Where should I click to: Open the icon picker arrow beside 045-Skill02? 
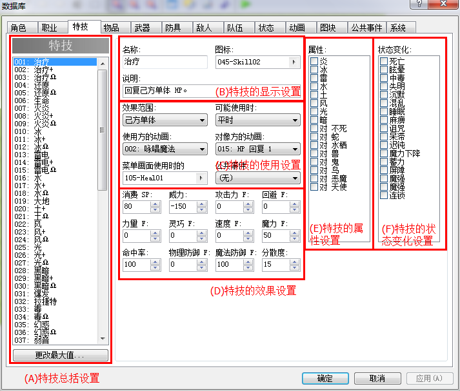point(294,62)
